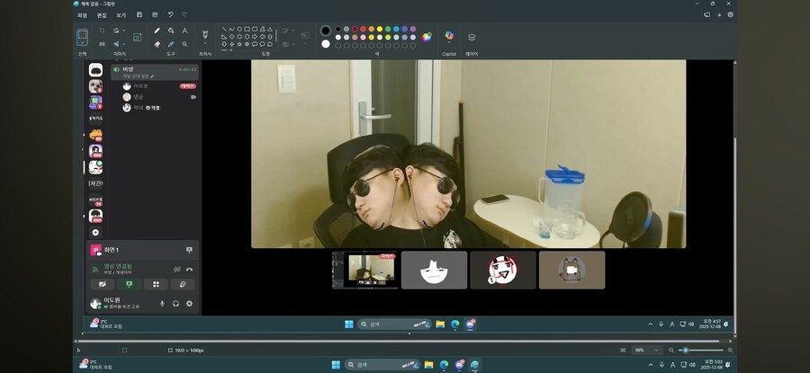810x373 pixels.
Task: Click the Save icon in Paint's top bar
Action: [139, 15]
